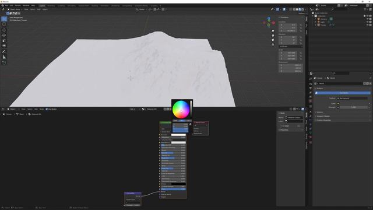373x210 pixels.
Task: Toggle viewport overlays button
Action: click(x=284, y=9)
